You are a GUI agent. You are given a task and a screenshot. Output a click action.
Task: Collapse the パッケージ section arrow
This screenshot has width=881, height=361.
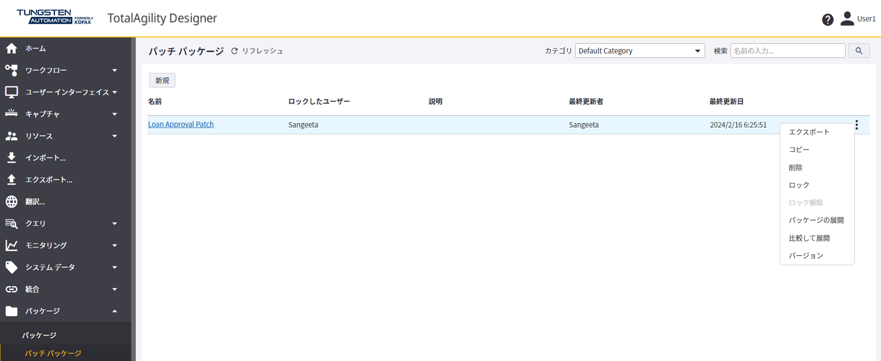(x=115, y=311)
